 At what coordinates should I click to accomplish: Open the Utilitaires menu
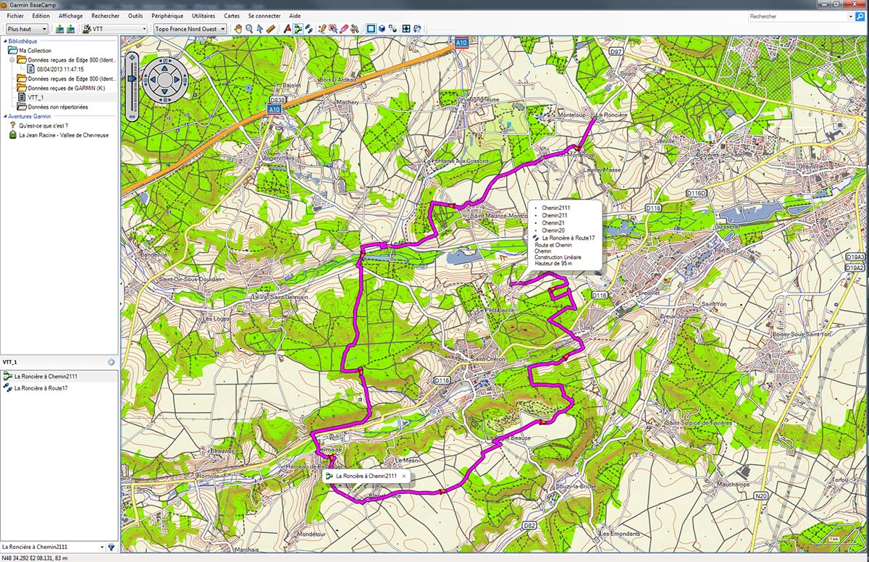point(203,15)
